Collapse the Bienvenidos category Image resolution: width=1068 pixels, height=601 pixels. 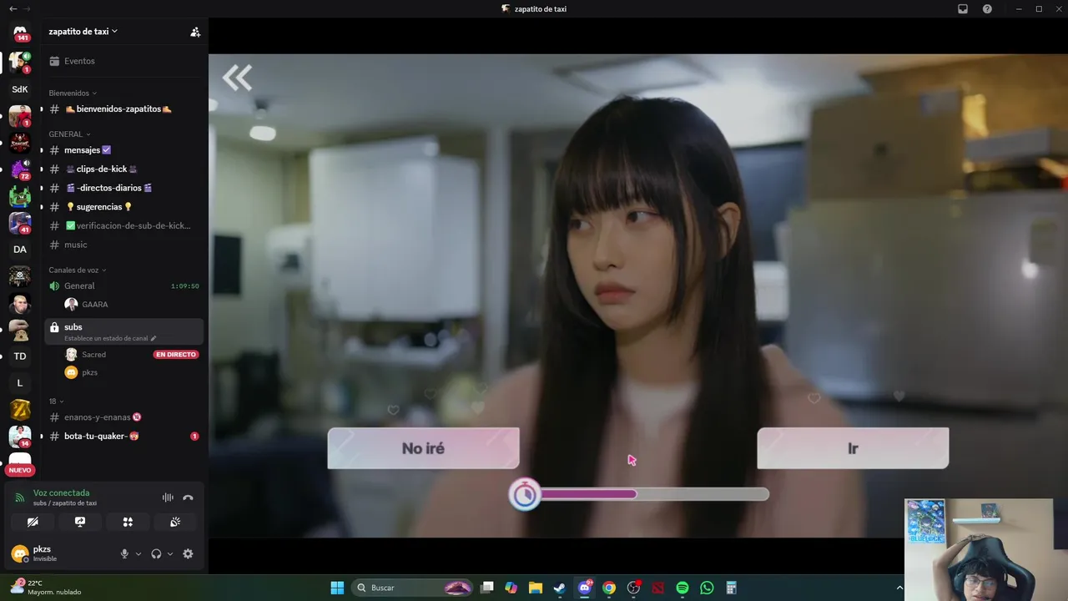tap(73, 93)
